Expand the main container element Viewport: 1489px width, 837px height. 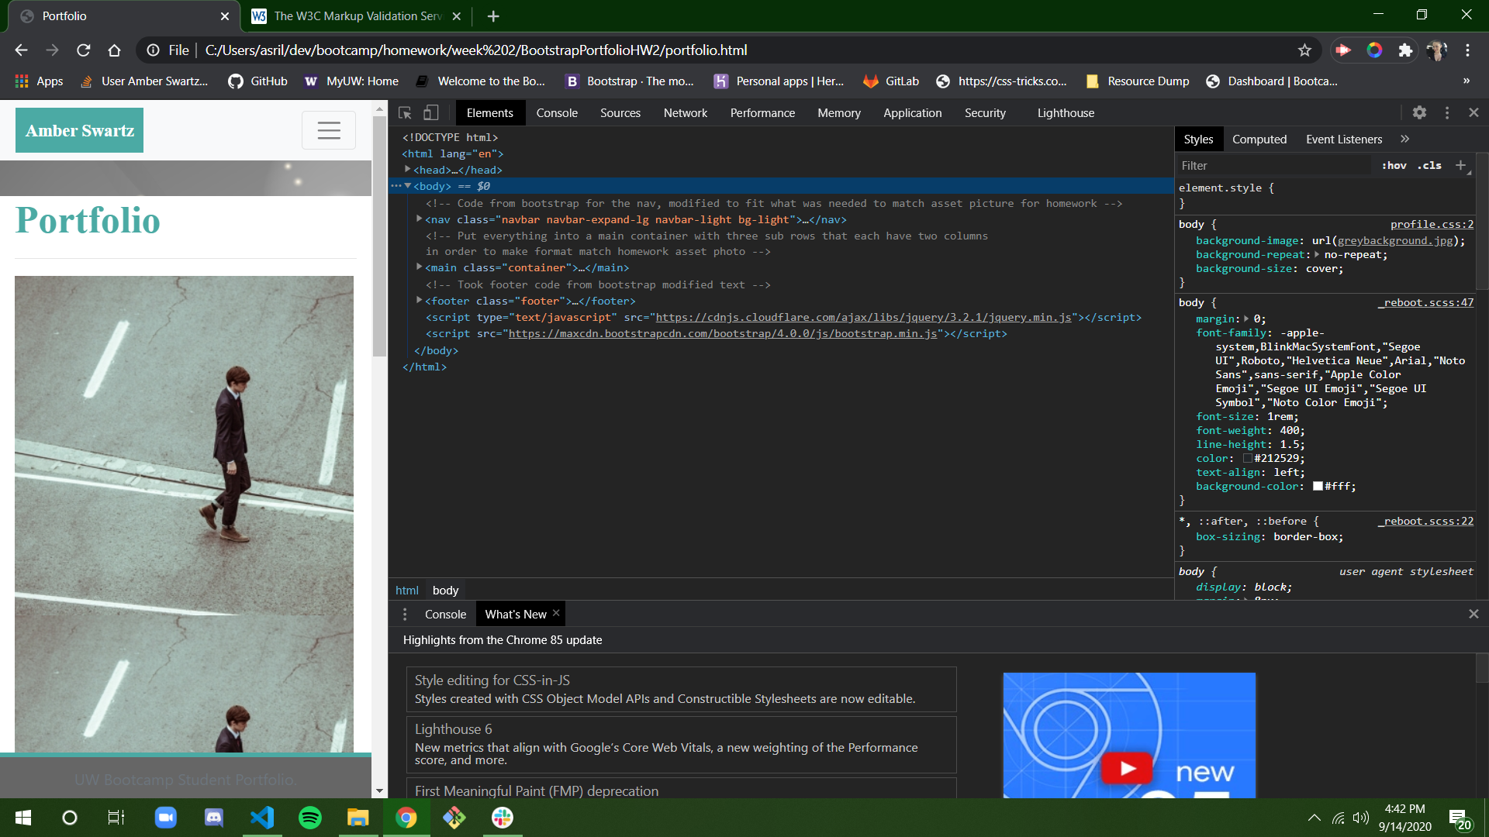pyautogui.click(x=419, y=267)
